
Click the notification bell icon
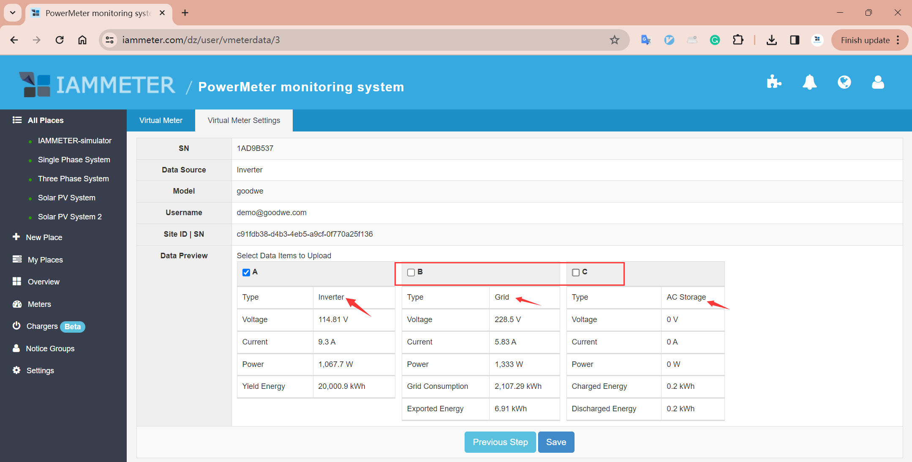point(809,82)
